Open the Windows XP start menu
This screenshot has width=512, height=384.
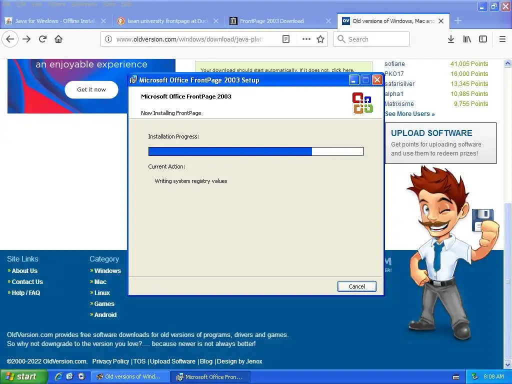pos(23,376)
